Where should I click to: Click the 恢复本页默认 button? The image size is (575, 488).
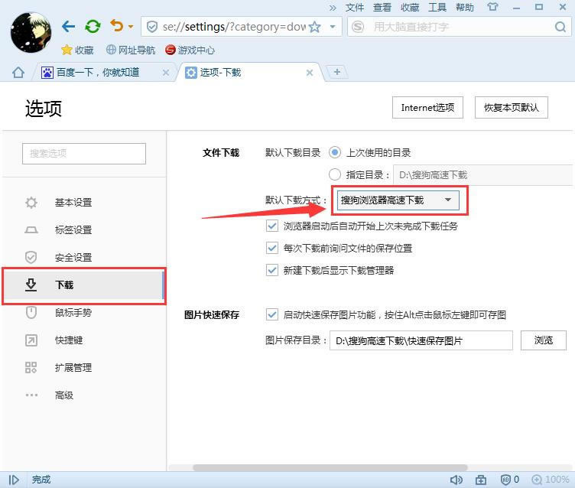[512, 108]
